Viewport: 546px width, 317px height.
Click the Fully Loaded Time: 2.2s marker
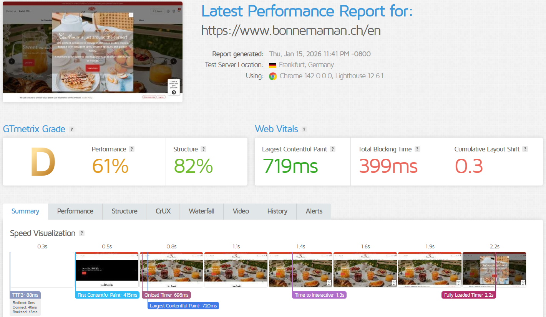click(469, 295)
